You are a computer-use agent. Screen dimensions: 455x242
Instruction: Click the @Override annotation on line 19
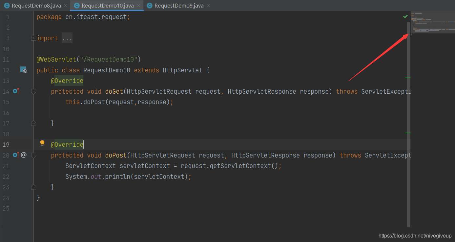pos(67,144)
